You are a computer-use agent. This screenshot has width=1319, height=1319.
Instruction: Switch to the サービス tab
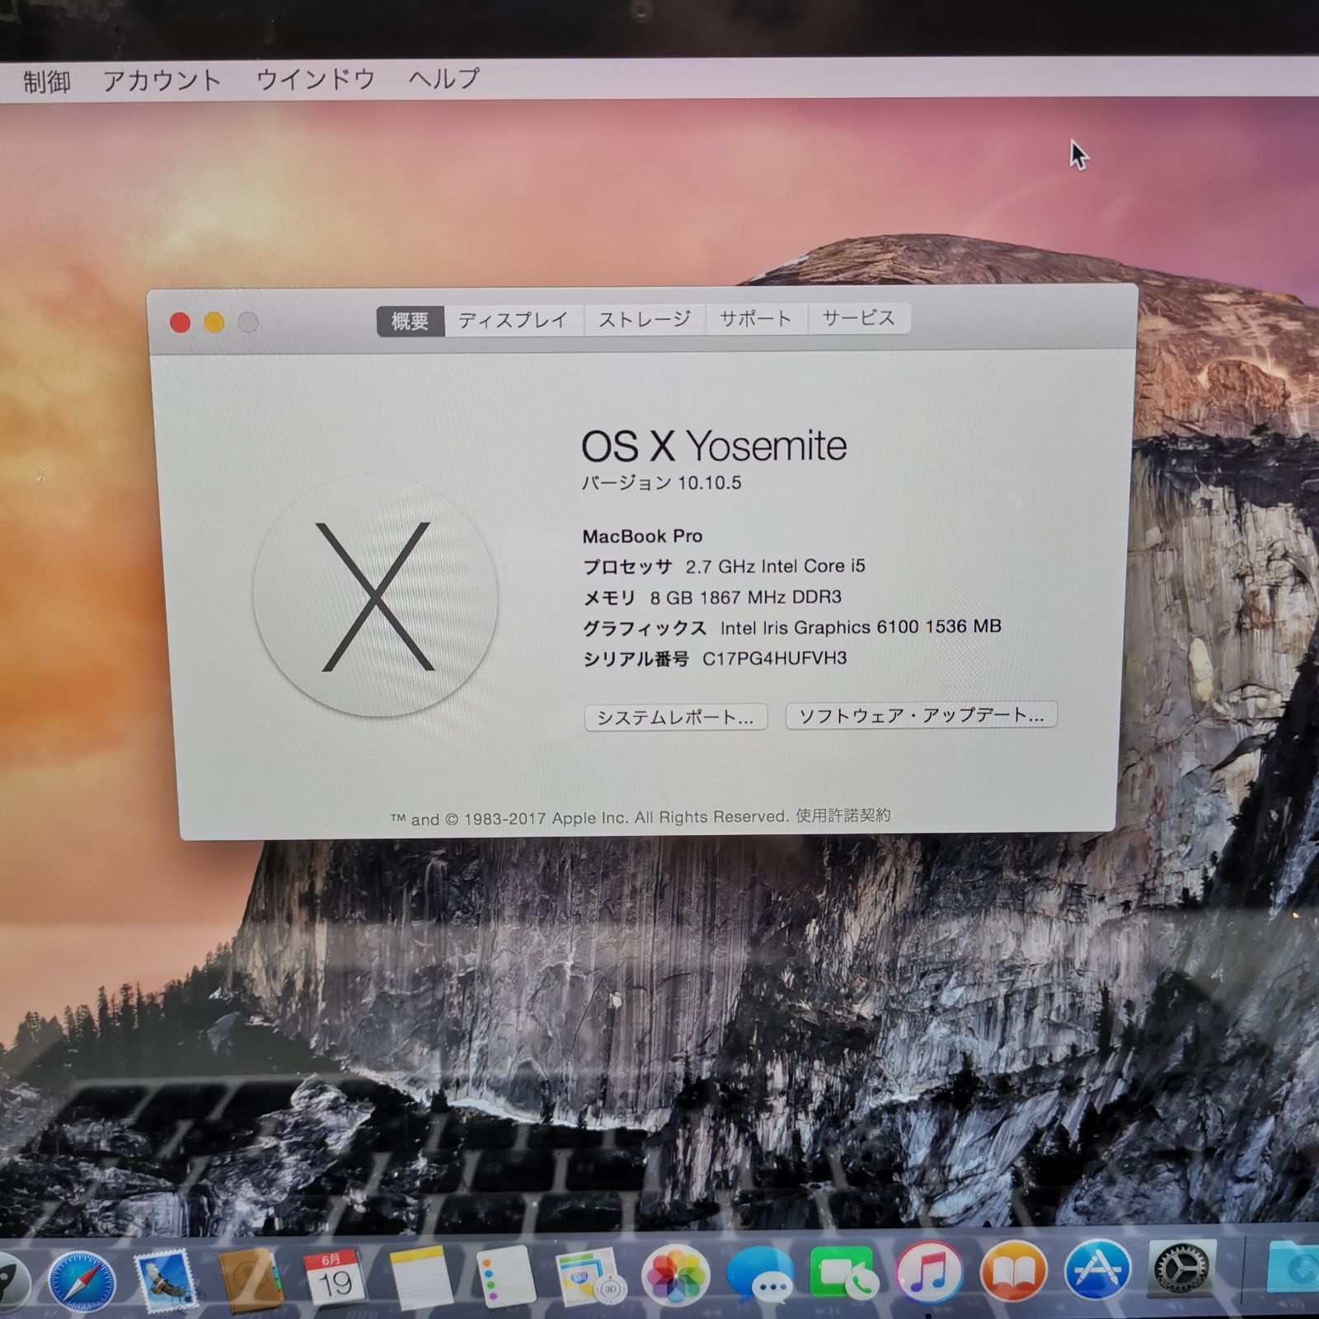point(858,317)
